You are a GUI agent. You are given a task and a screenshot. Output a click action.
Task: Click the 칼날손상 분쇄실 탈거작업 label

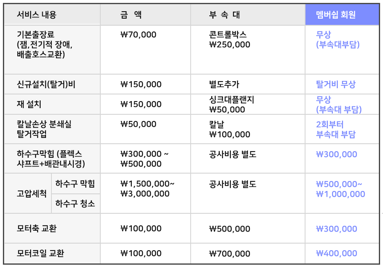click(x=44, y=129)
